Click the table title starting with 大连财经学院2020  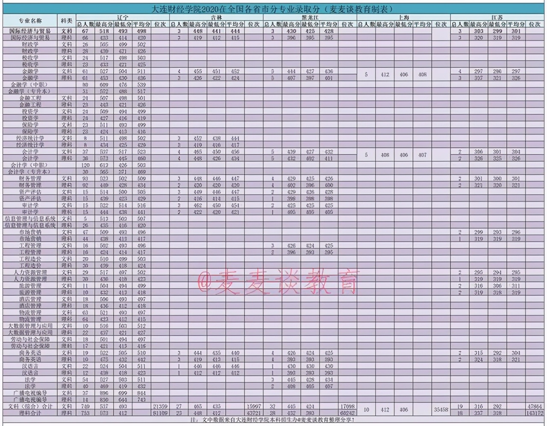coord(273,9)
